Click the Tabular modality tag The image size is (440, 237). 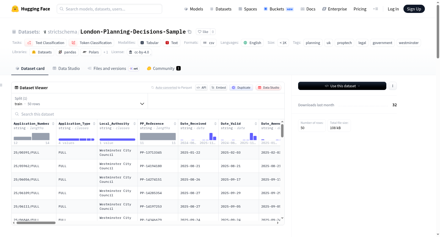point(150,43)
